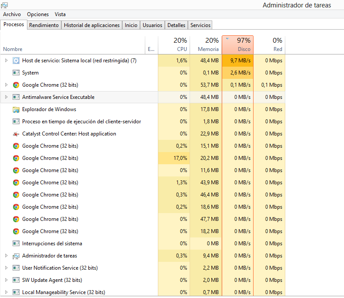Click the 0,1 Mbps network cell
This screenshot has height=298, width=344.
tap(269, 85)
